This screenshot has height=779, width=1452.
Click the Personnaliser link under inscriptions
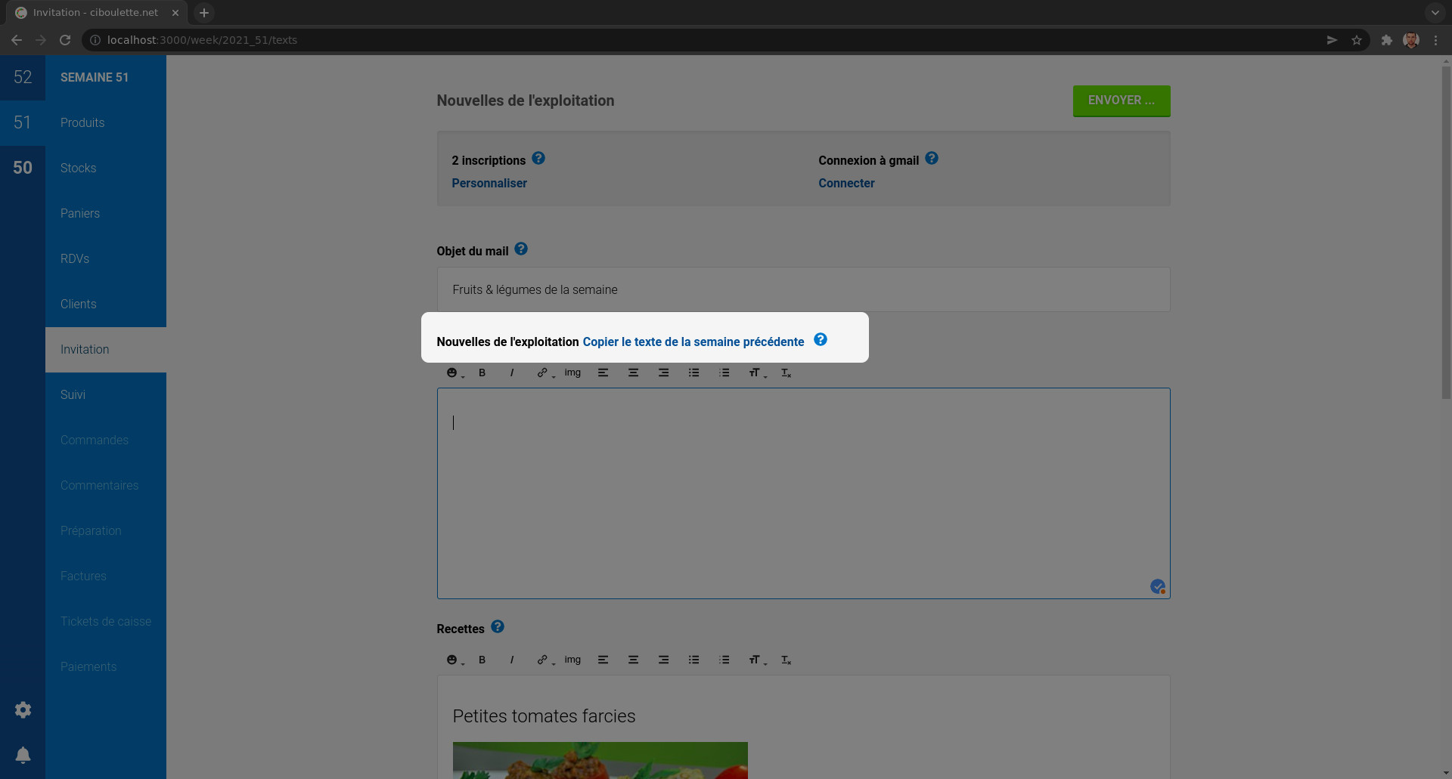[489, 183]
